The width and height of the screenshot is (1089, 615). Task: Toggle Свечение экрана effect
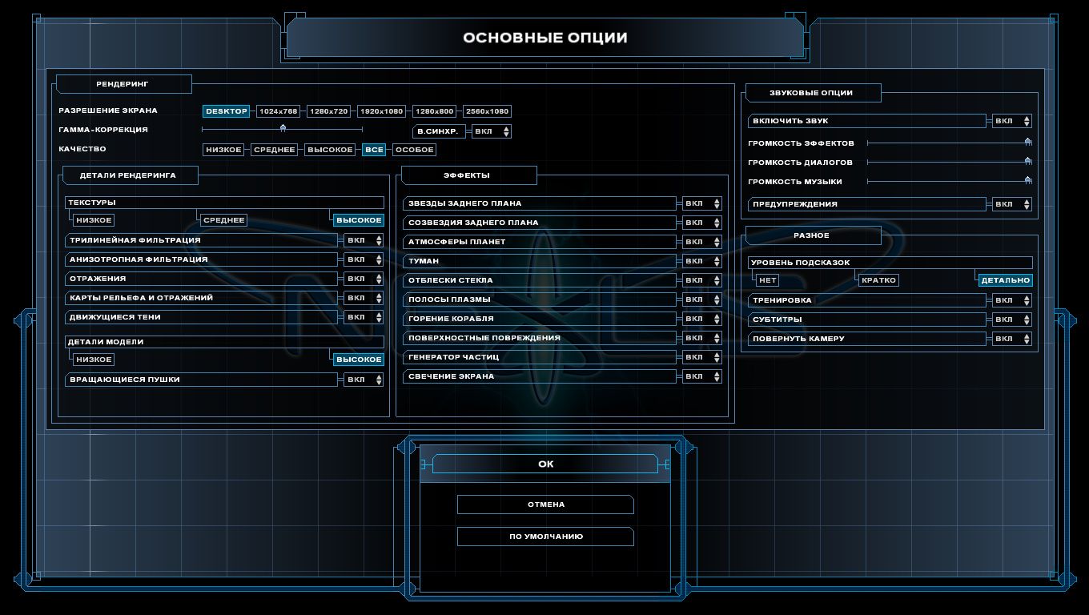coord(702,376)
